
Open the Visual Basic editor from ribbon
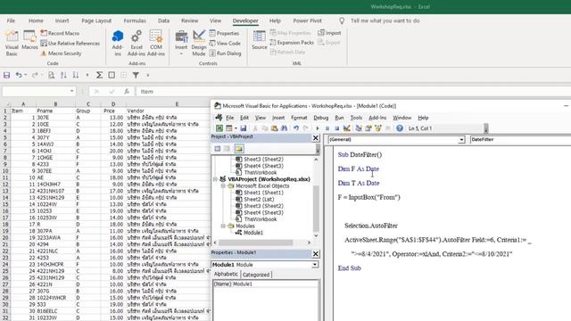point(12,43)
